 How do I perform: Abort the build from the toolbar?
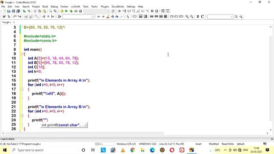coord(80,11)
